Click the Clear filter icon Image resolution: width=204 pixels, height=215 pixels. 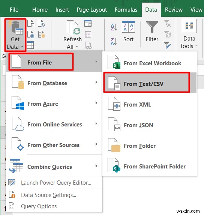(167, 23)
